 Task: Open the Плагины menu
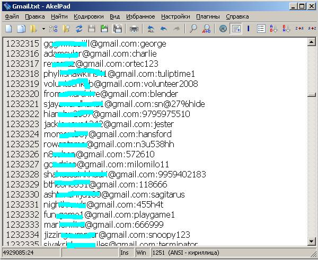tap(208, 16)
